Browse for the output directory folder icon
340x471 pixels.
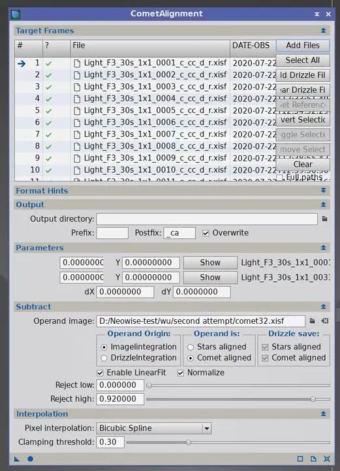point(324,219)
